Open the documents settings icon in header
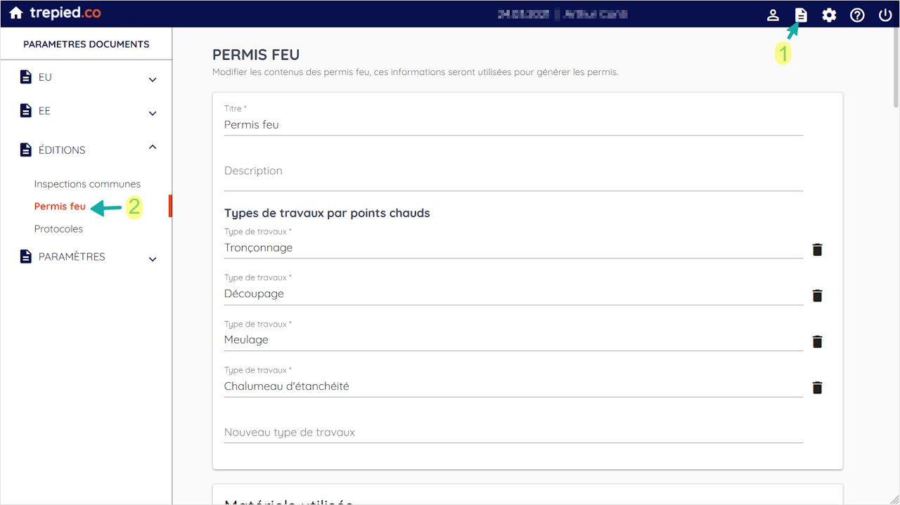 pyautogui.click(x=801, y=15)
